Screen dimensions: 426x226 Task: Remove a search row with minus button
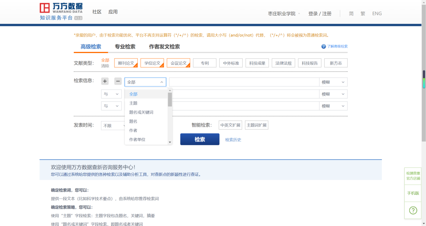pos(118,81)
